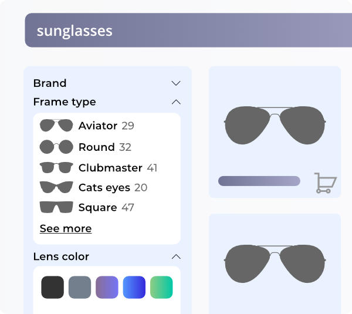Select the black lens color swatch
The height and width of the screenshot is (314, 352).
(52, 287)
